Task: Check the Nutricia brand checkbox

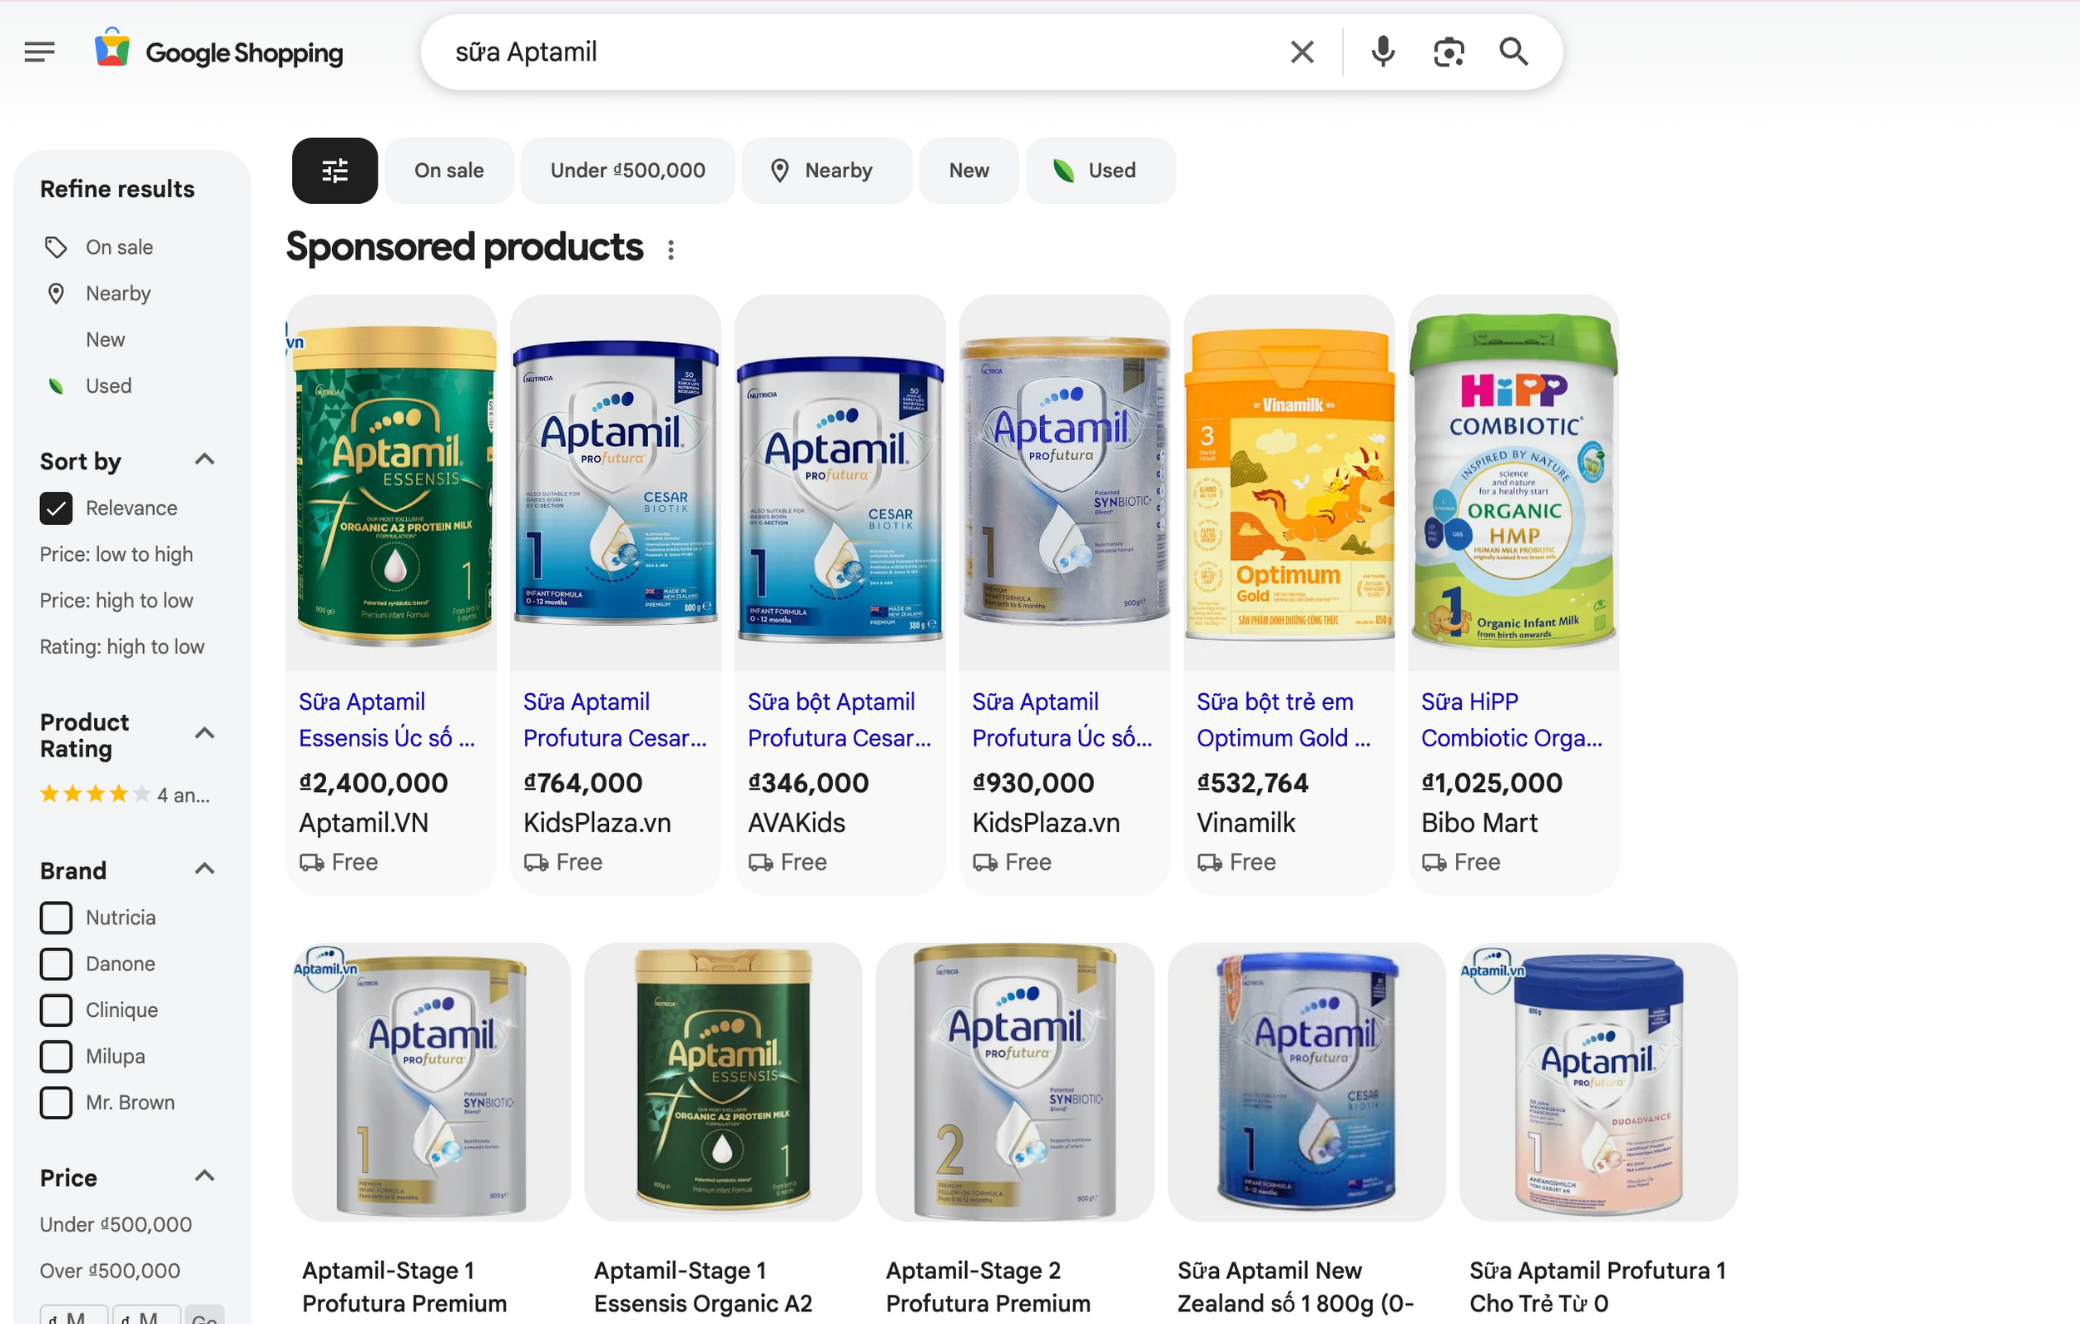Action: (56, 917)
